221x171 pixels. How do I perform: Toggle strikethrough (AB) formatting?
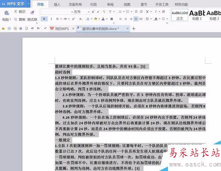tap(65, 19)
